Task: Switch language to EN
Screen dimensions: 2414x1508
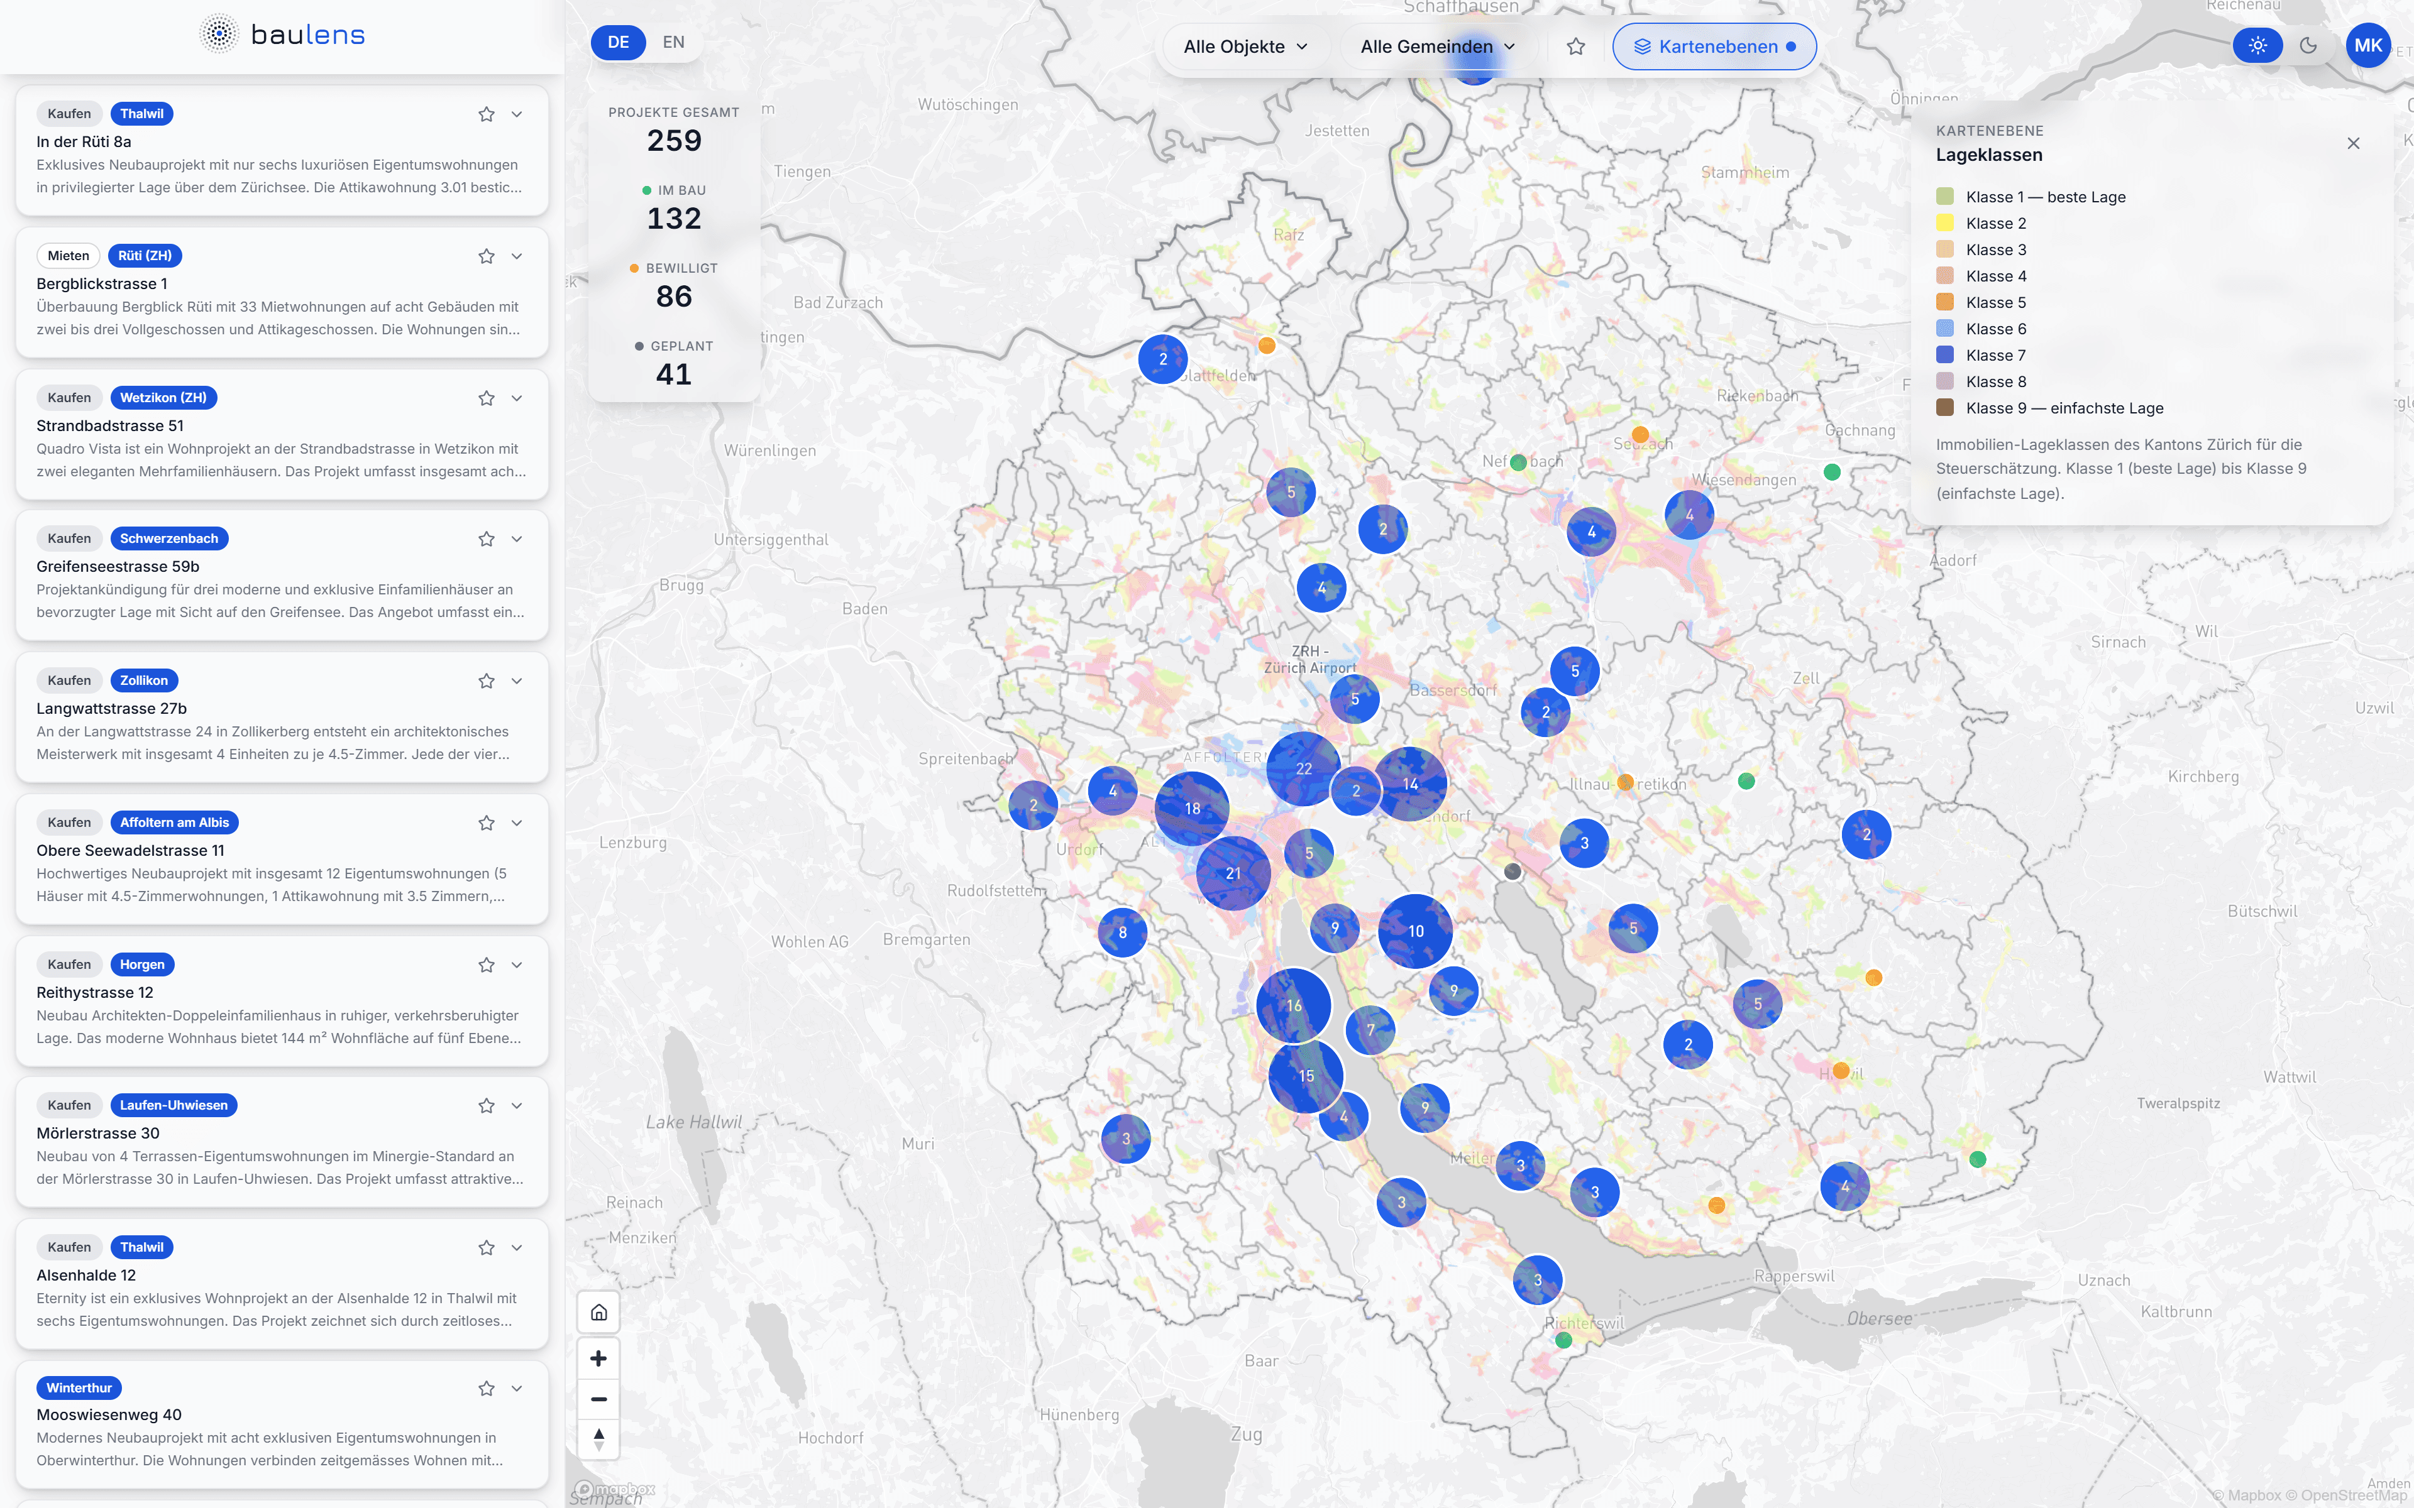Action: click(x=673, y=42)
